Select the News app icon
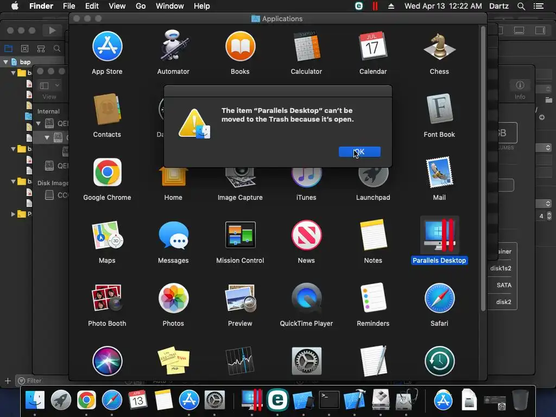Screen dimensions: 556x417 click(x=306, y=235)
